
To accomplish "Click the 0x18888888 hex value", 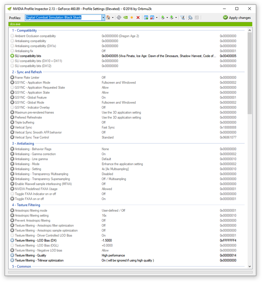I will [x=228, y=127].
